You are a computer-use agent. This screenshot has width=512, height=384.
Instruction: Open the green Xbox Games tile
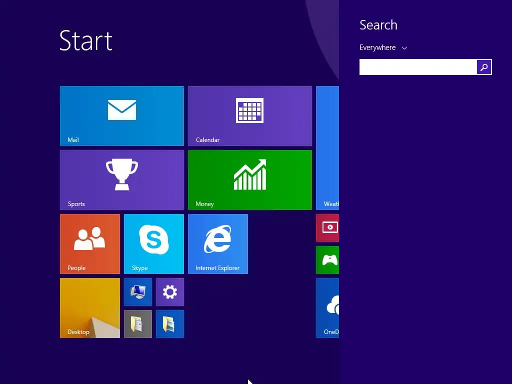point(327,260)
